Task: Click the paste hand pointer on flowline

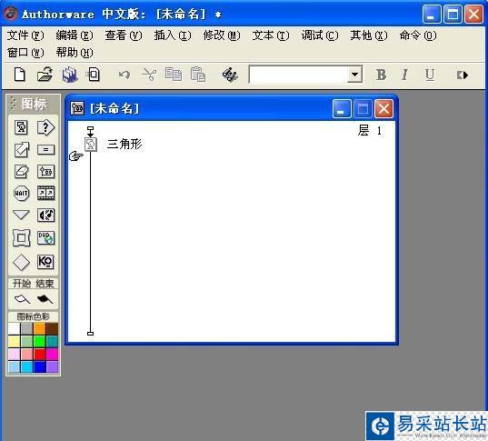Action: tap(76, 155)
